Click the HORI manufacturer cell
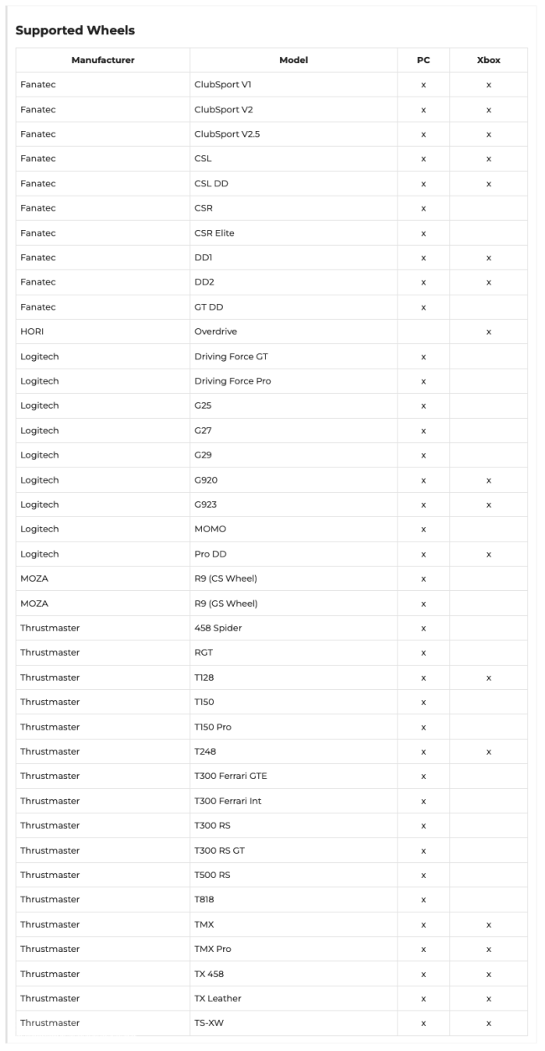545x1051 pixels. [x=103, y=332]
